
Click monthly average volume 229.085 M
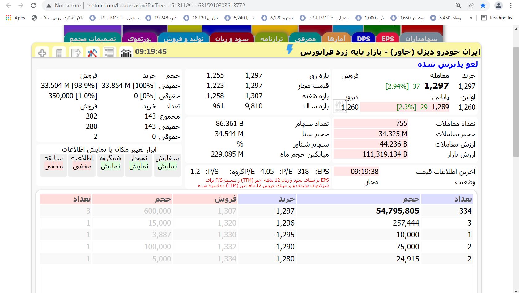(x=227, y=154)
